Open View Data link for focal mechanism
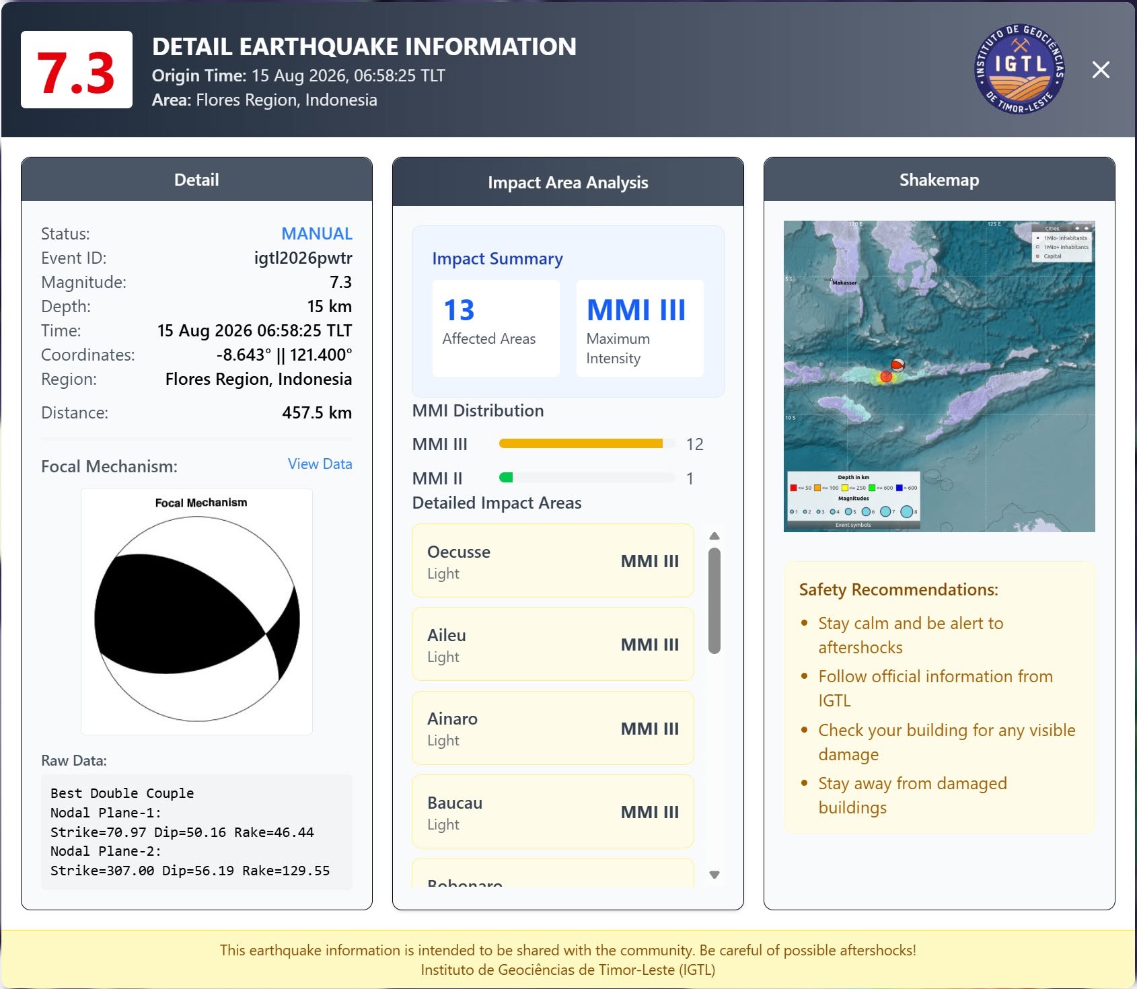 tap(320, 464)
